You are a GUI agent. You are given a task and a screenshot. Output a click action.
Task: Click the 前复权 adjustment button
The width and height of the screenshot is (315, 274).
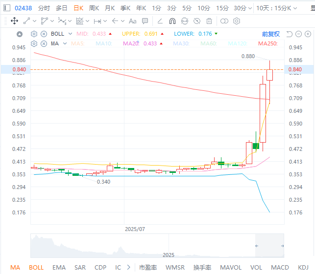pyautogui.click(x=270, y=34)
